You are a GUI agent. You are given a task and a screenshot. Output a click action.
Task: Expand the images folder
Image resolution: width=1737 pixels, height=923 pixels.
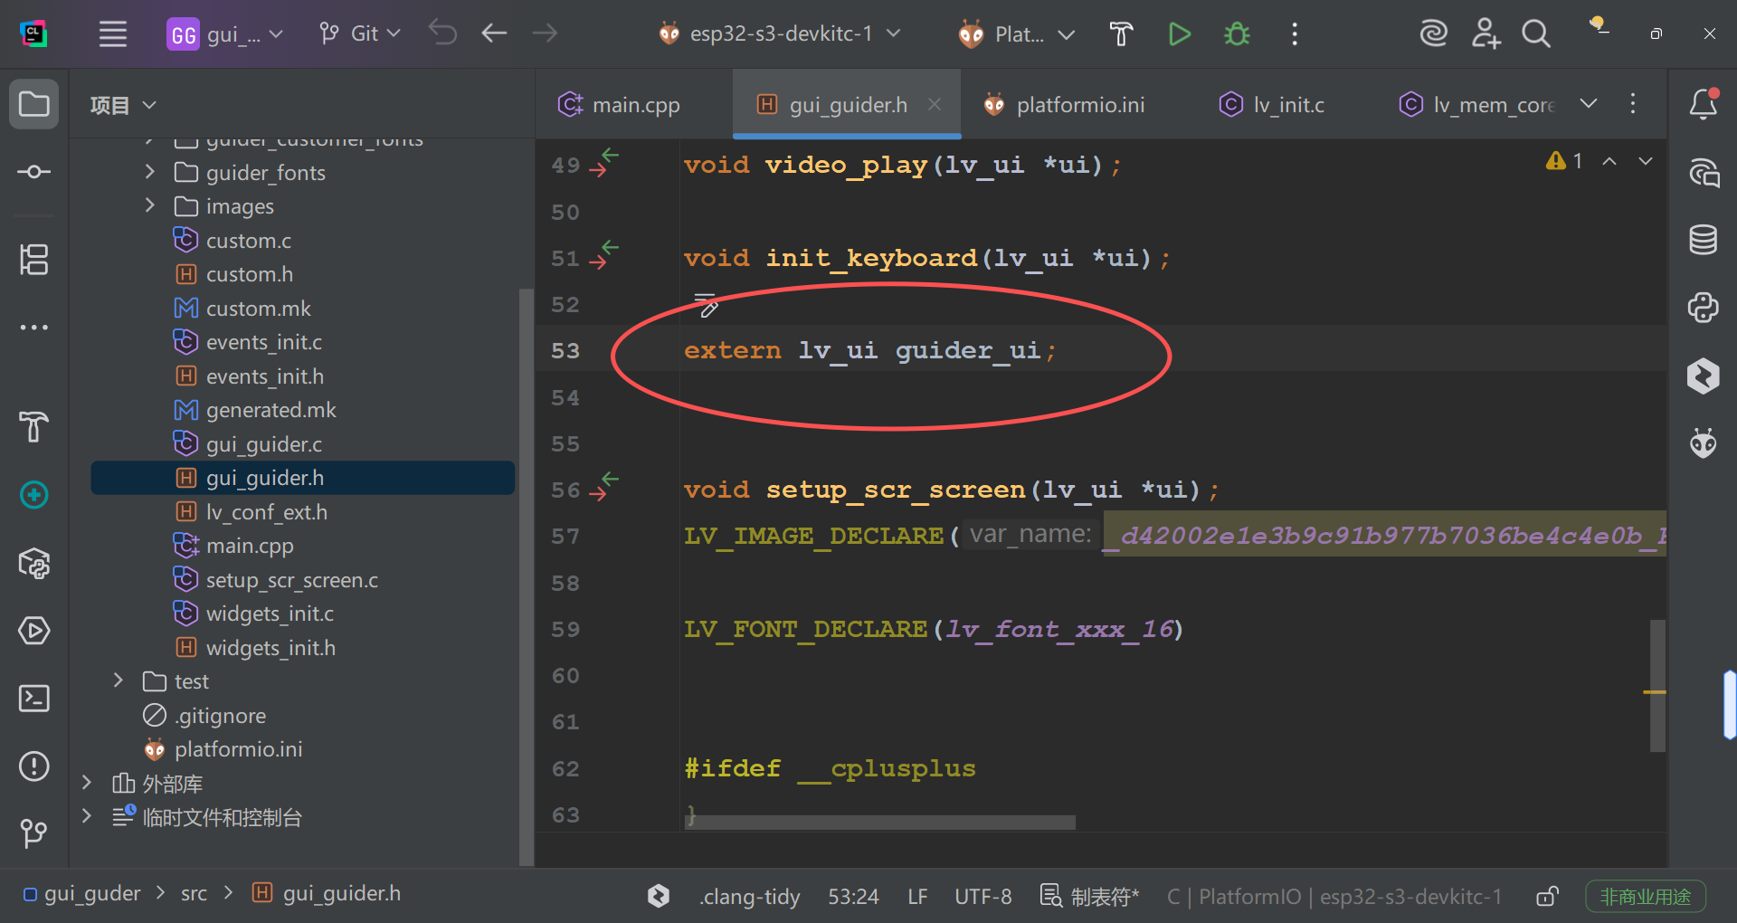150,206
